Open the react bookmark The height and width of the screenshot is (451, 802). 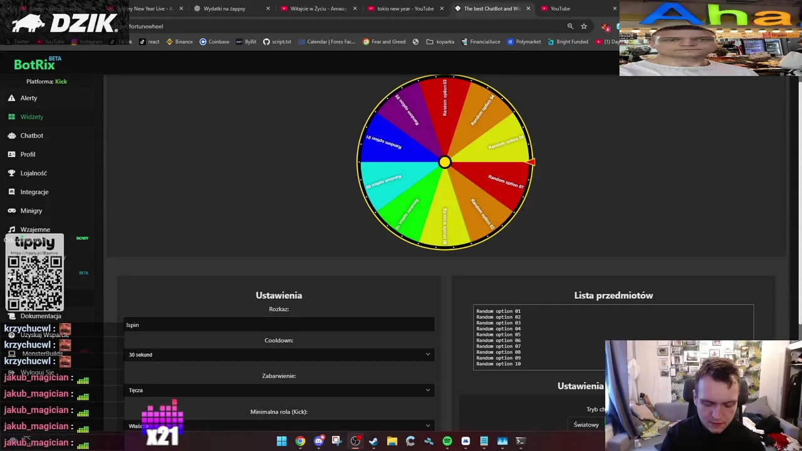coord(149,42)
